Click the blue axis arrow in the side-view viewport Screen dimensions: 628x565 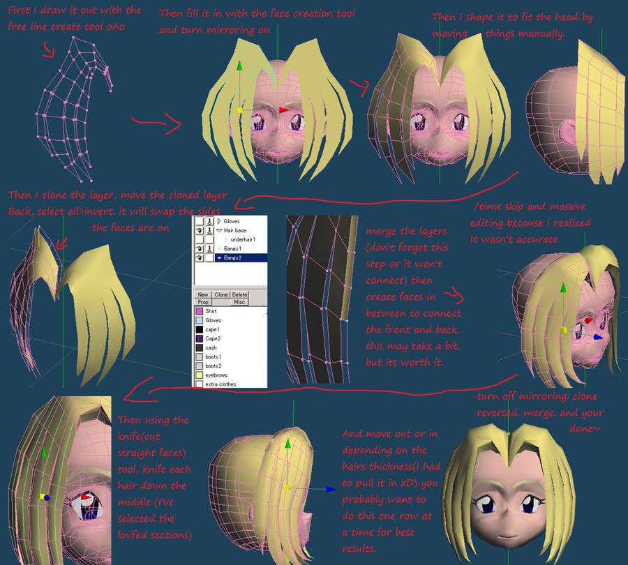click(329, 488)
